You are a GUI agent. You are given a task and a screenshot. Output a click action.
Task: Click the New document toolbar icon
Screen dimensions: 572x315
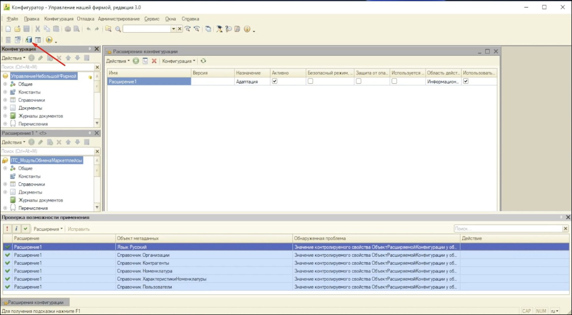[x=8, y=29]
